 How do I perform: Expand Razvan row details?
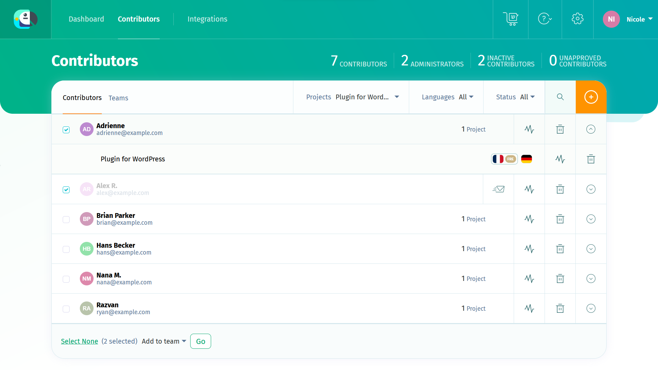591,308
